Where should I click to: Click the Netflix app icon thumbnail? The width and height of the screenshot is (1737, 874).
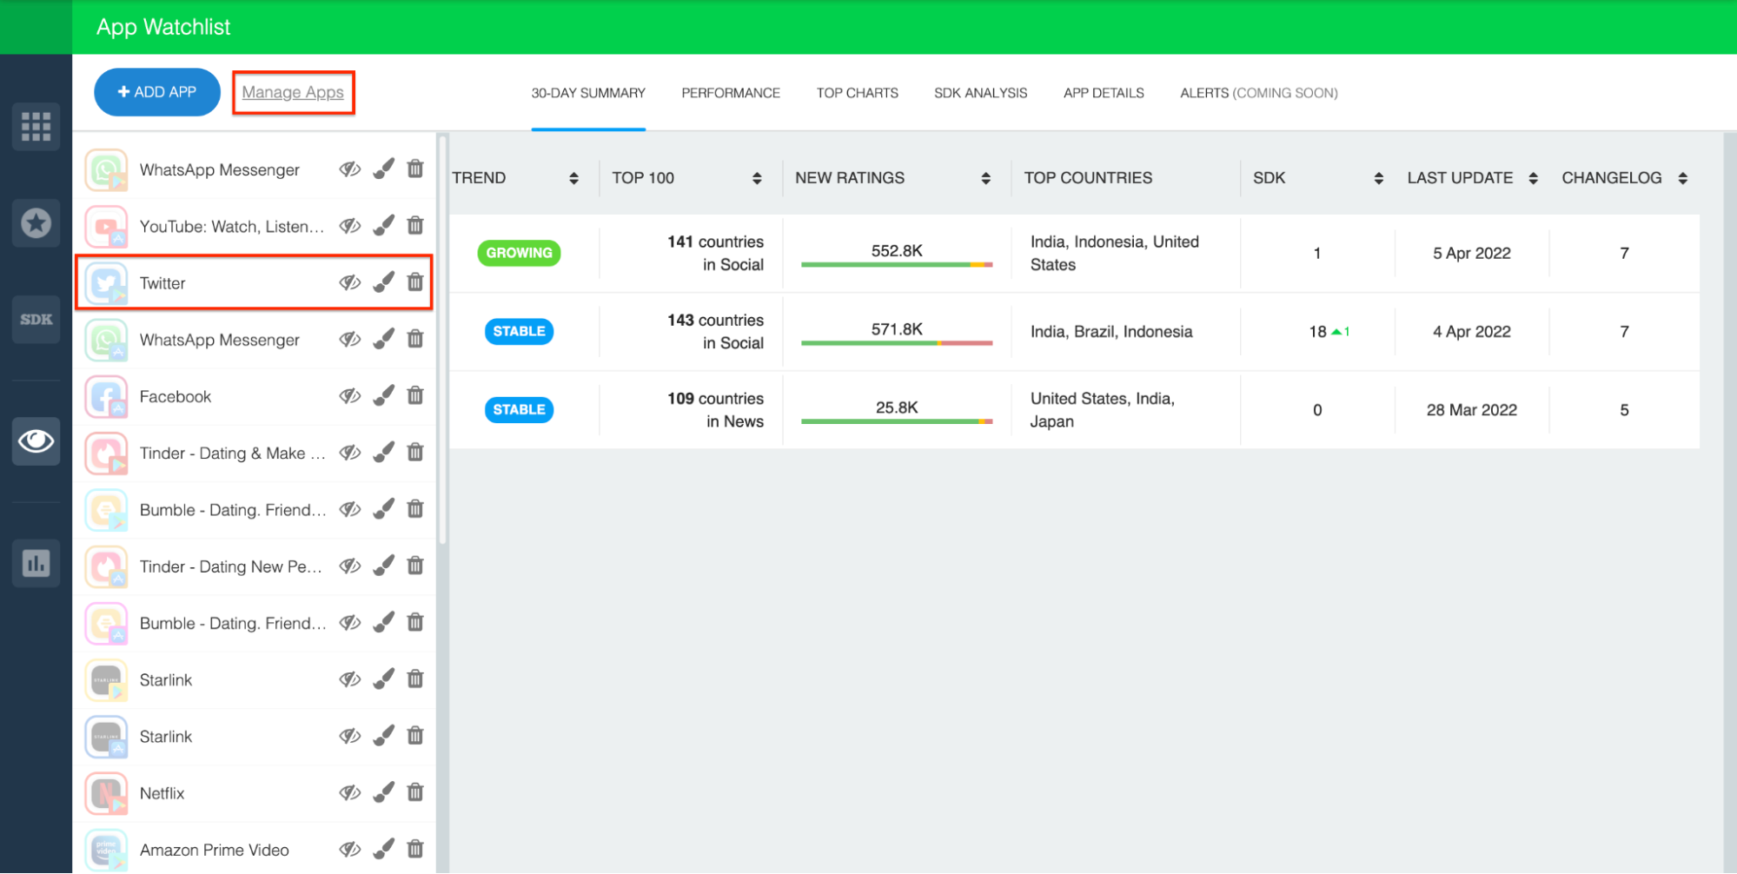(x=107, y=793)
